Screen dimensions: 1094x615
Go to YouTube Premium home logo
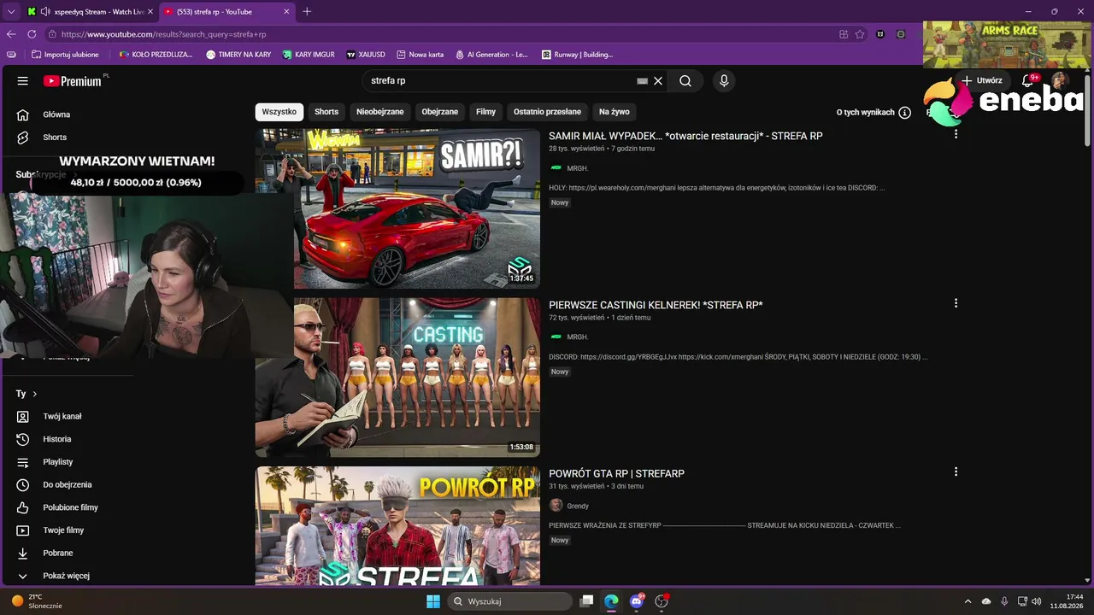click(x=73, y=81)
